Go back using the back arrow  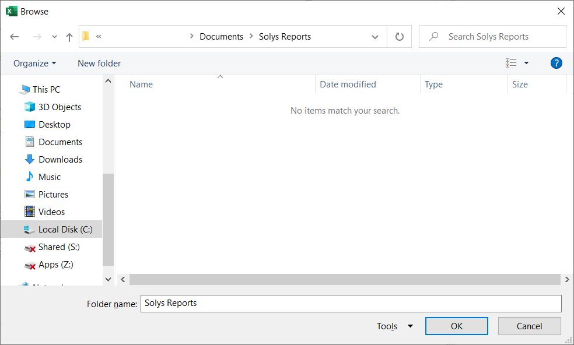click(x=14, y=37)
